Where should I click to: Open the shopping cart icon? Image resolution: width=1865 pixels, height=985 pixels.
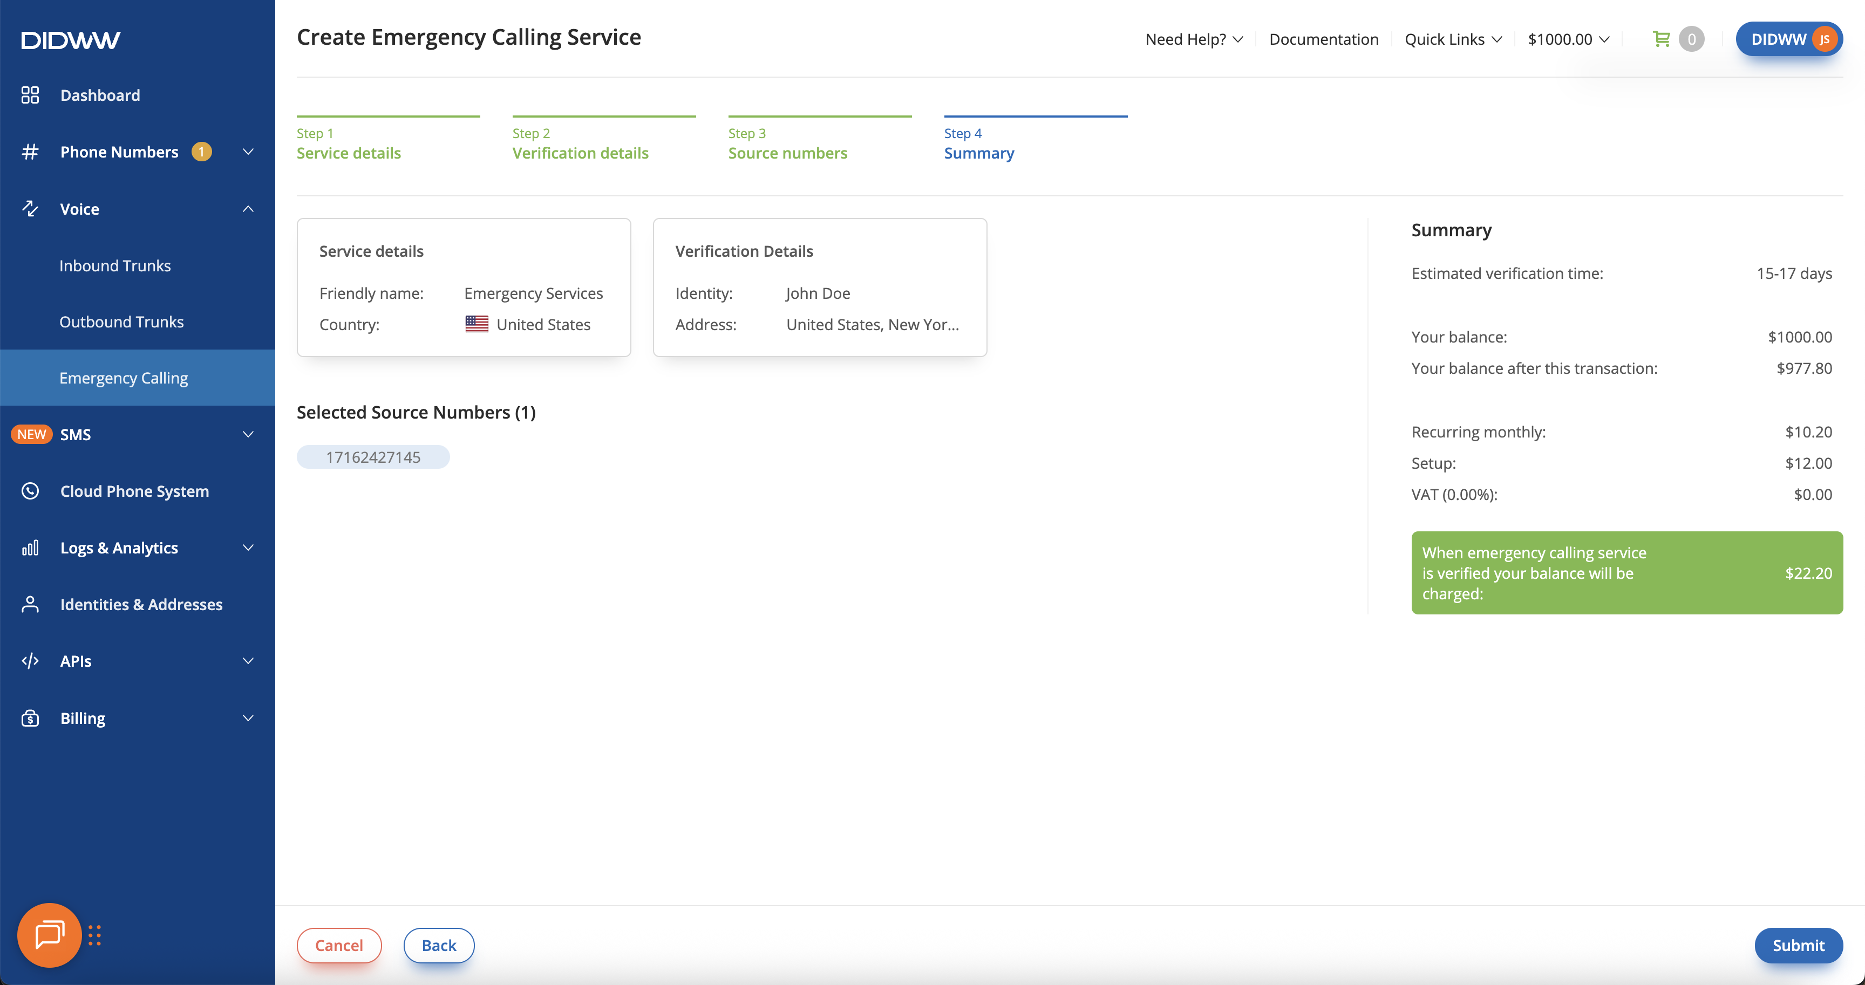click(1661, 39)
